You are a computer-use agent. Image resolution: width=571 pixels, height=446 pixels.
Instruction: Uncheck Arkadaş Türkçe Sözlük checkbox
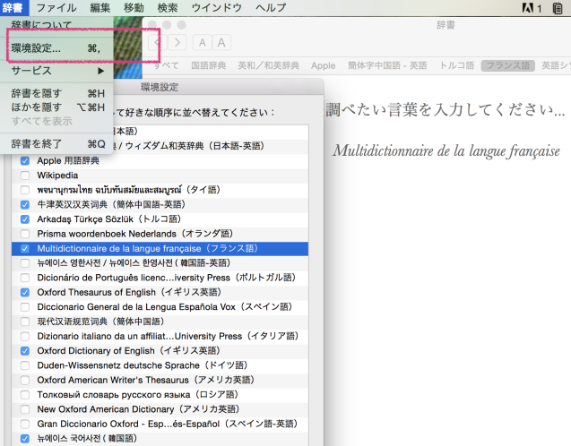pos(25,219)
